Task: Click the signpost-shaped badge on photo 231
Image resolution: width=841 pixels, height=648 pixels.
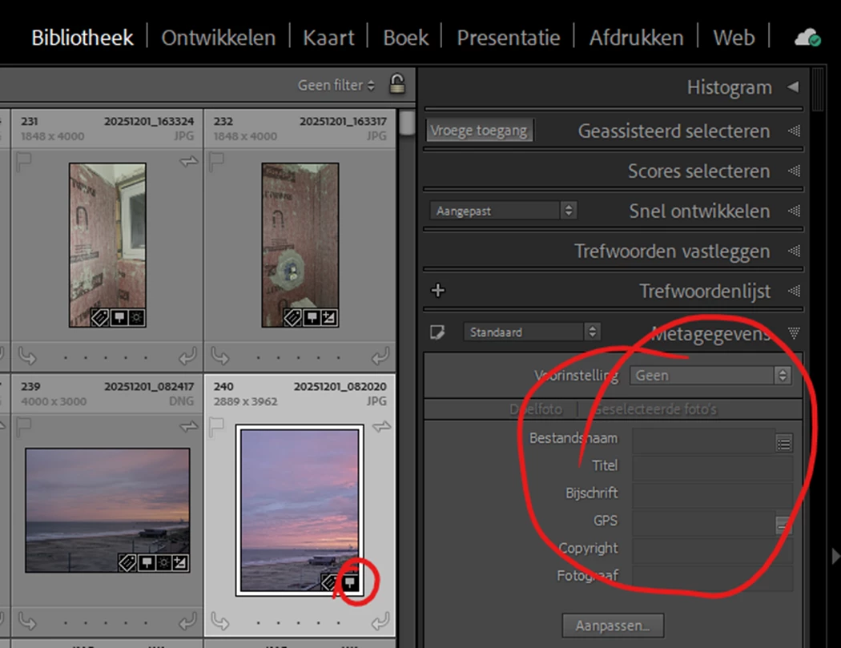Action: pos(119,317)
